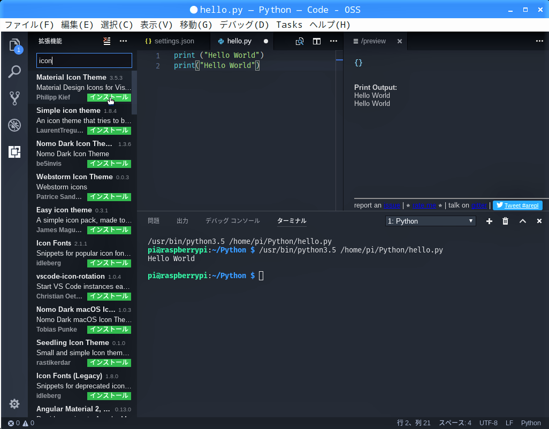549x429 pixels.
Task: Click unsaved dot on hello.py tab
Action: (266, 41)
